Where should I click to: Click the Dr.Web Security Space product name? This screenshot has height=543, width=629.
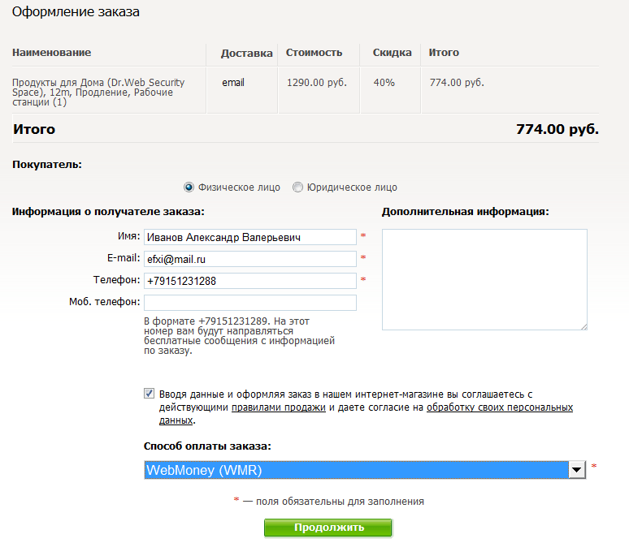click(x=98, y=93)
